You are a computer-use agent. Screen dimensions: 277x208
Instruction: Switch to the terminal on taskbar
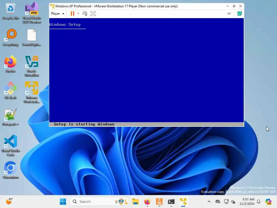click(x=171, y=201)
